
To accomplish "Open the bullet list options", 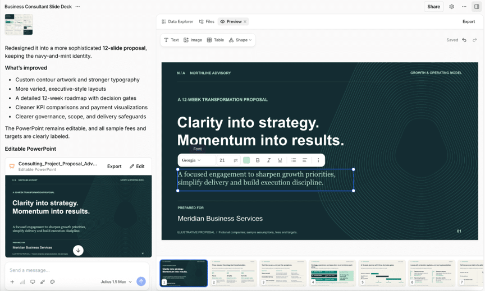I will [294, 160].
